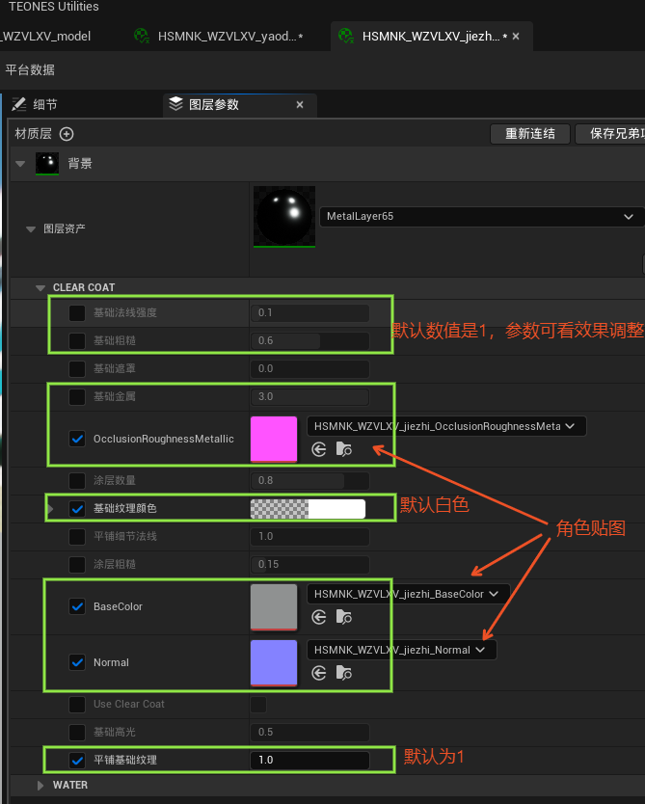Use selected asset arrow for Normal texture
Image resolution: width=645 pixels, height=804 pixels.
tap(319, 673)
